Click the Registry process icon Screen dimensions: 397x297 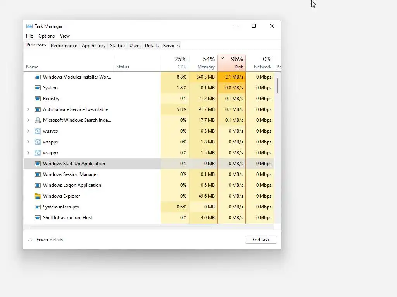tap(38, 99)
